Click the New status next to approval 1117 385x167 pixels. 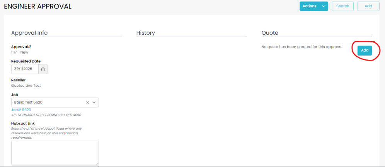coord(24,52)
